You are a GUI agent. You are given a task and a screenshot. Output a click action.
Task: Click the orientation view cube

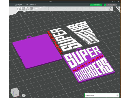coord(15,92)
